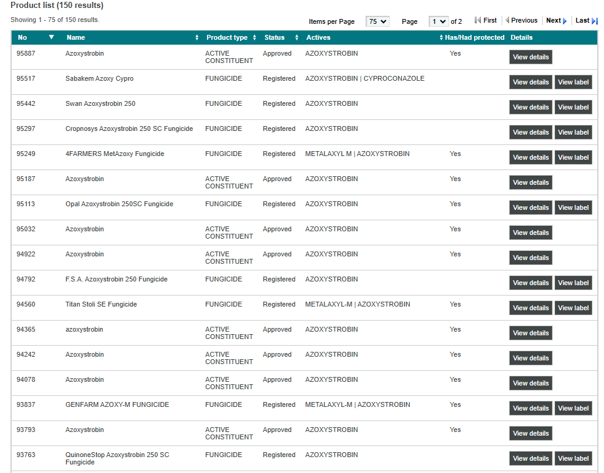The width and height of the screenshot is (604, 473).
Task: View label for QuinoneStop Azoxystrobin 250 SC
Action: [573, 459]
